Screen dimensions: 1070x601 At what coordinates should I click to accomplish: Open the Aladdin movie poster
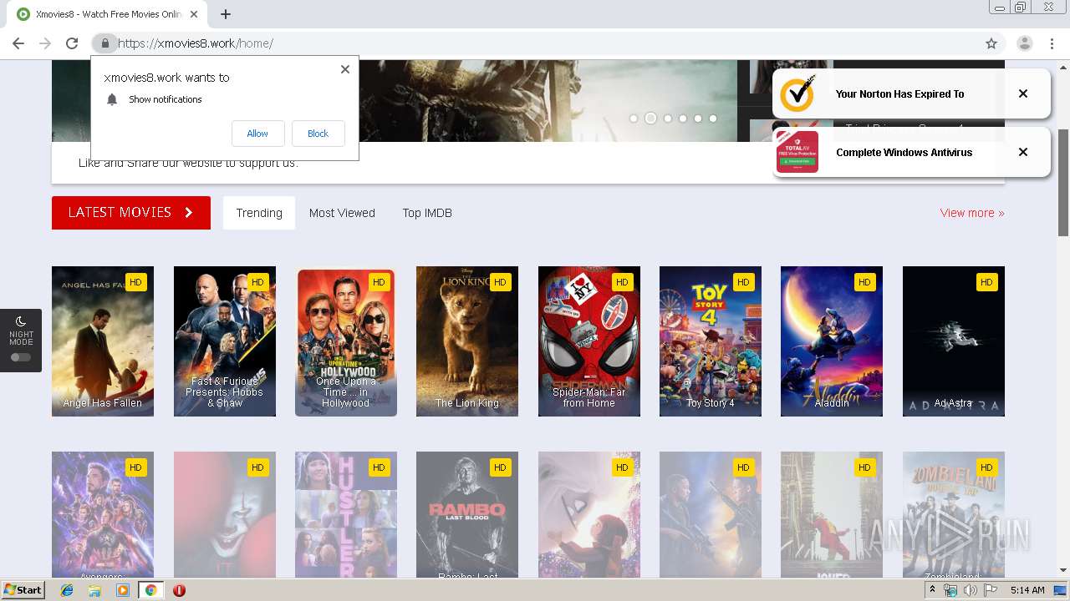(x=832, y=341)
